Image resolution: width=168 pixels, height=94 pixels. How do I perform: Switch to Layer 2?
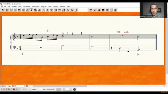coord(2,86)
